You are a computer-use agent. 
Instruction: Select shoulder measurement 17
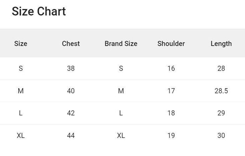171,91
